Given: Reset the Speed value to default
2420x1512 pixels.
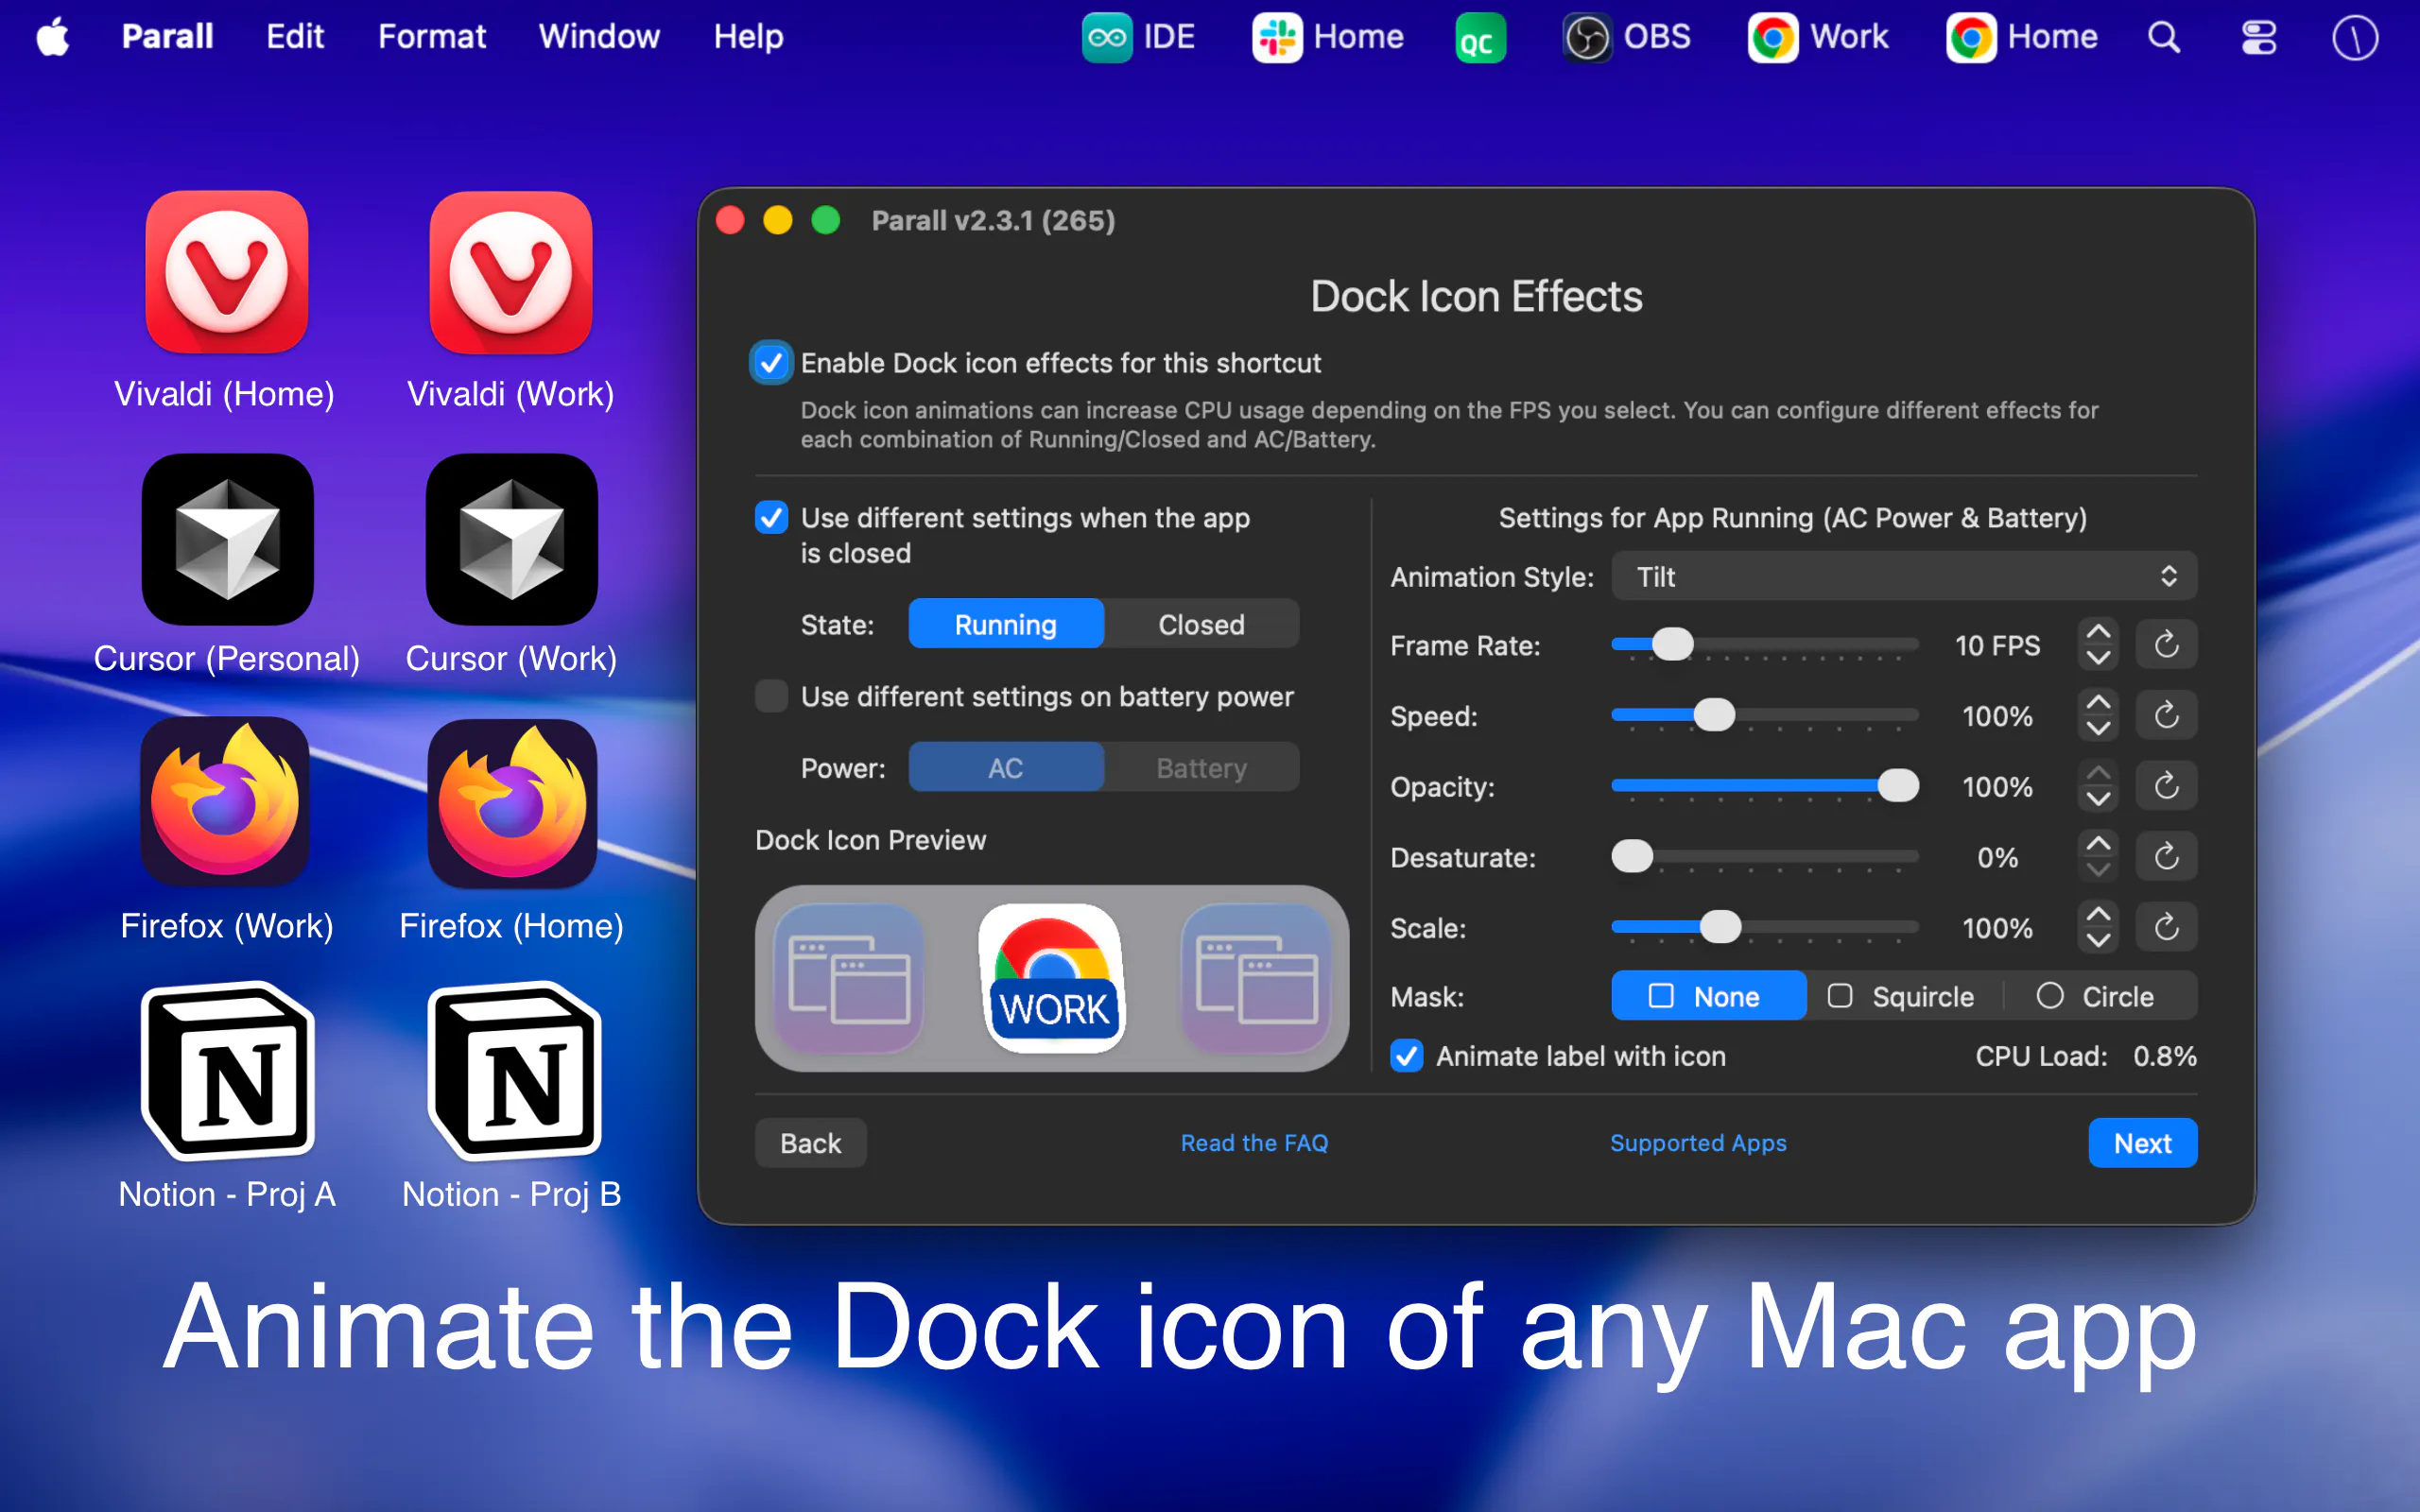Looking at the screenshot, I should 2166,715.
